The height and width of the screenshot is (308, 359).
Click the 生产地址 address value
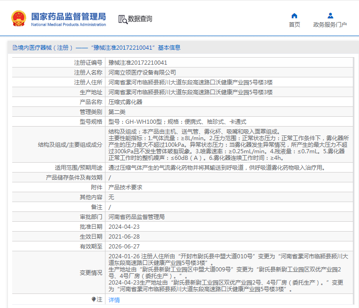pyautogui.click(x=190, y=92)
